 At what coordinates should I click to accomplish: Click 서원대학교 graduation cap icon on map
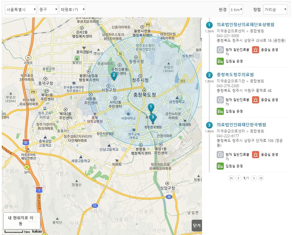(x=128, y=114)
